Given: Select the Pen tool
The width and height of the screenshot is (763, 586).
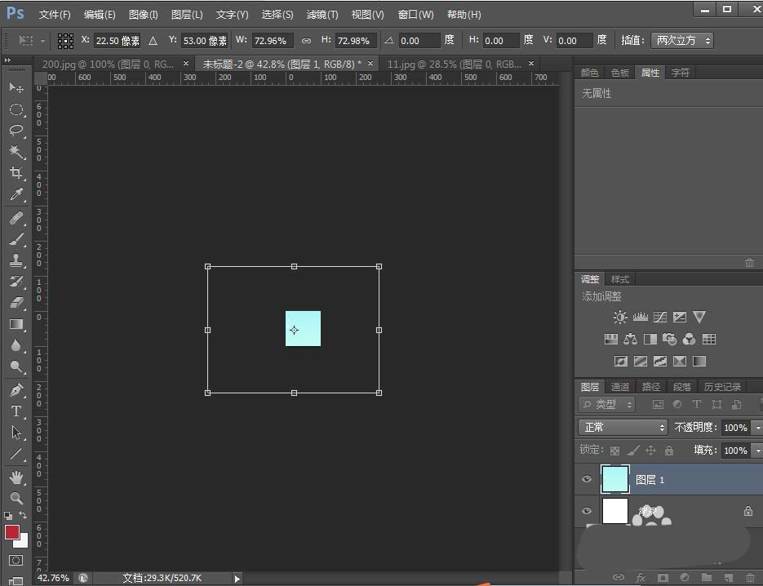Looking at the screenshot, I should [16, 390].
